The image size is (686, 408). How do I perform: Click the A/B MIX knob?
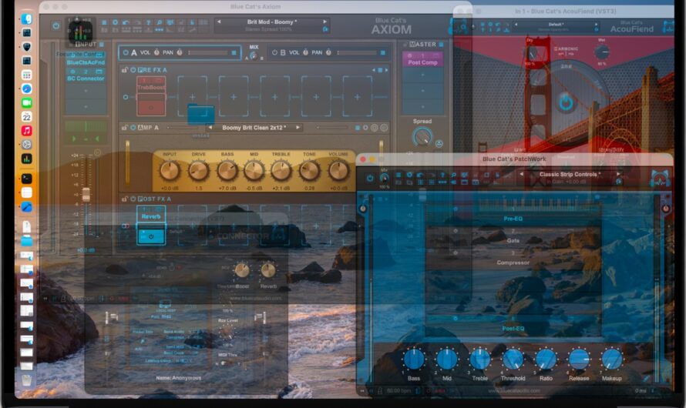(254, 55)
